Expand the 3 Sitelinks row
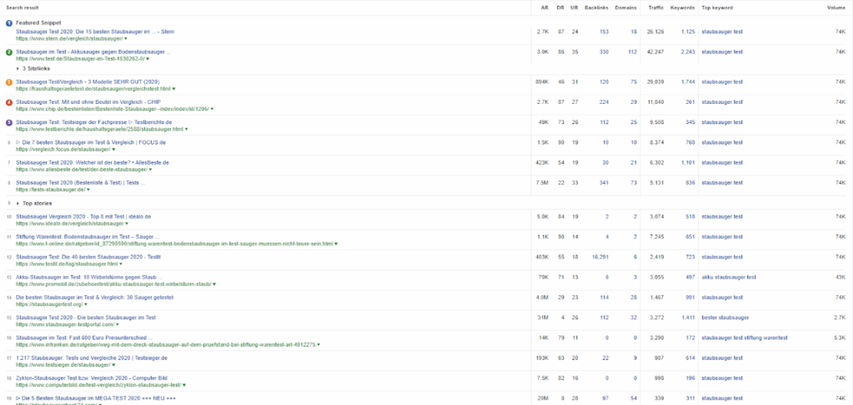 pos(19,69)
